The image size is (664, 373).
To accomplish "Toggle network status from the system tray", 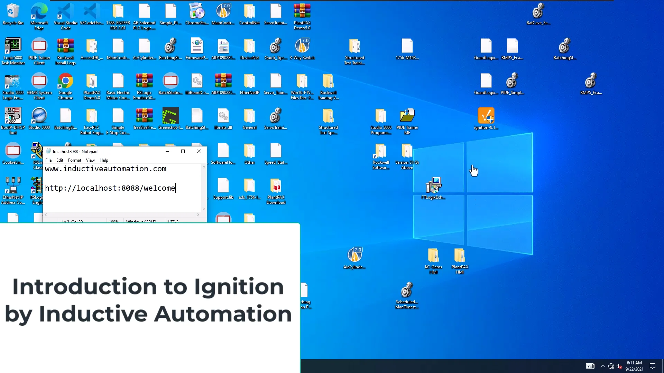I will (x=611, y=366).
